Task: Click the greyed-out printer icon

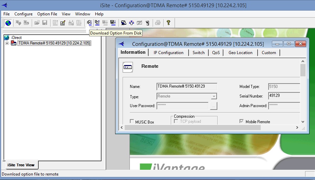Action: point(158,23)
